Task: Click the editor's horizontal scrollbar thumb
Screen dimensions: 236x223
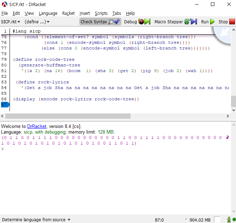Action: pos(68,116)
